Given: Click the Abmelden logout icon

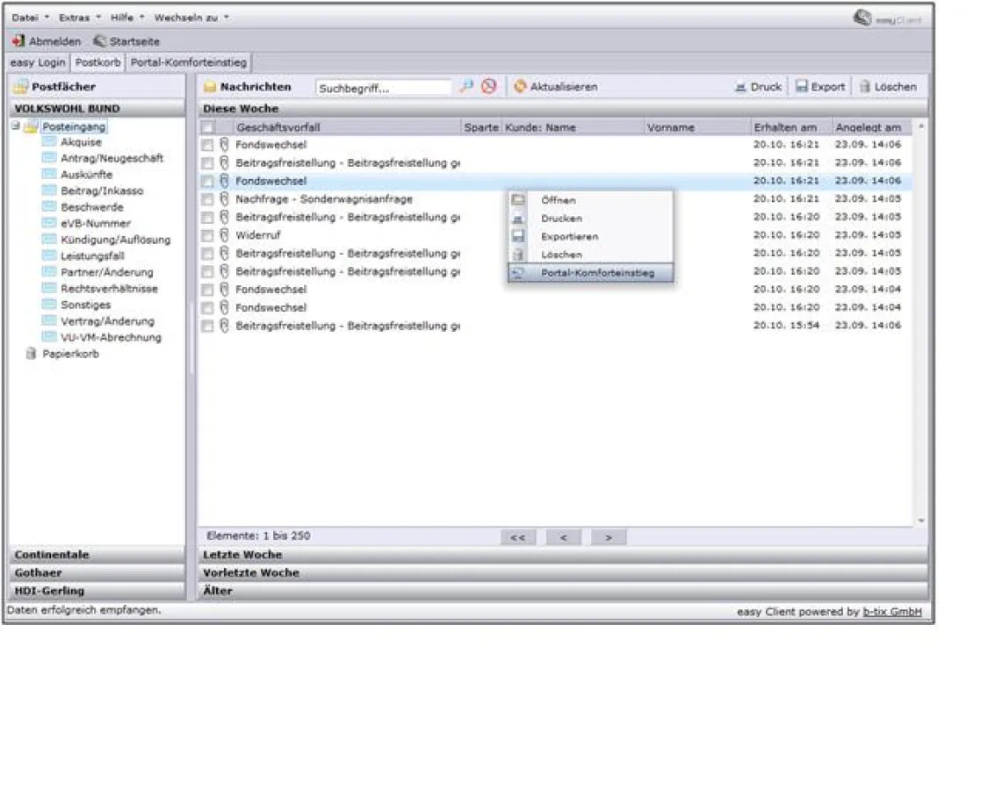Looking at the screenshot, I should point(18,41).
